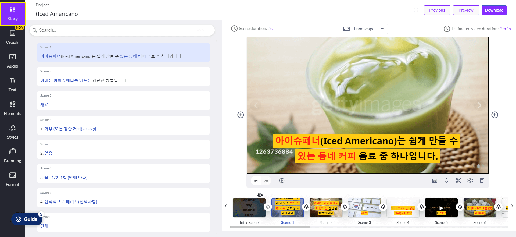Click transition icon between Scene 2 and 3

(x=345, y=207)
